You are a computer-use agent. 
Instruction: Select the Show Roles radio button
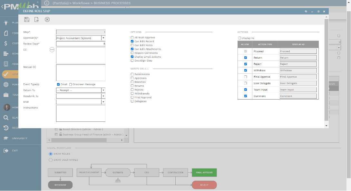tap(51, 154)
